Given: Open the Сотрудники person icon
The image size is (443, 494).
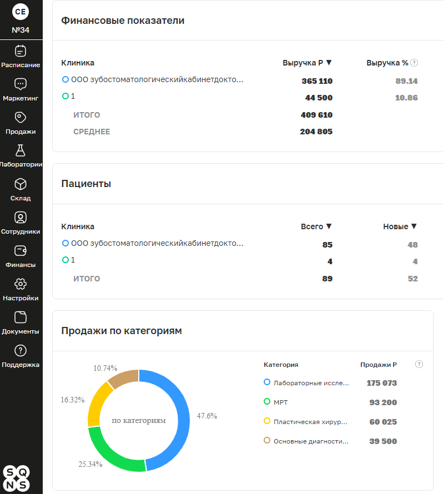Looking at the screenshot, I should [x=21, y=218].
